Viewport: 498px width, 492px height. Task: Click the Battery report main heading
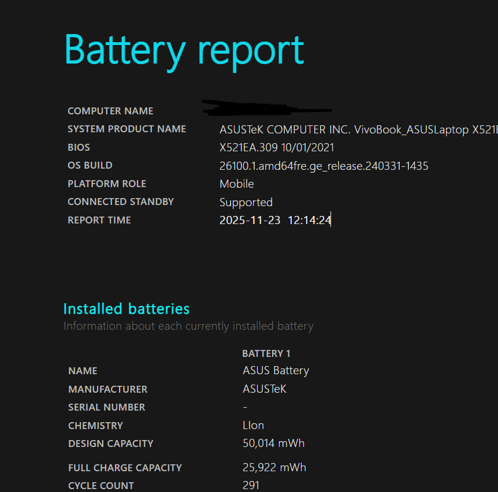click(184, 51)
